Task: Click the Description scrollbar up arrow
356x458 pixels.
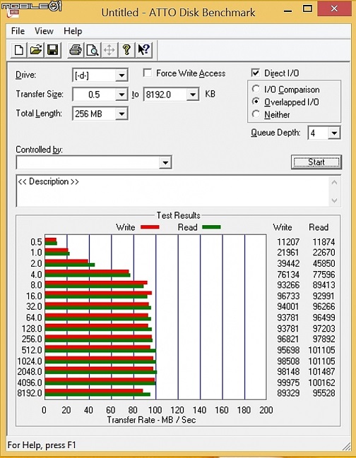Action: (334, 183)
